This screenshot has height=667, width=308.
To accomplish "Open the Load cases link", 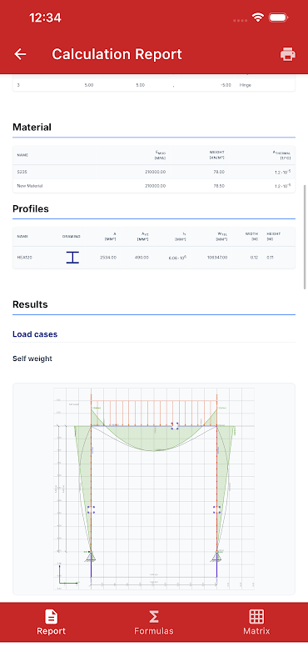I will (35, 334).
